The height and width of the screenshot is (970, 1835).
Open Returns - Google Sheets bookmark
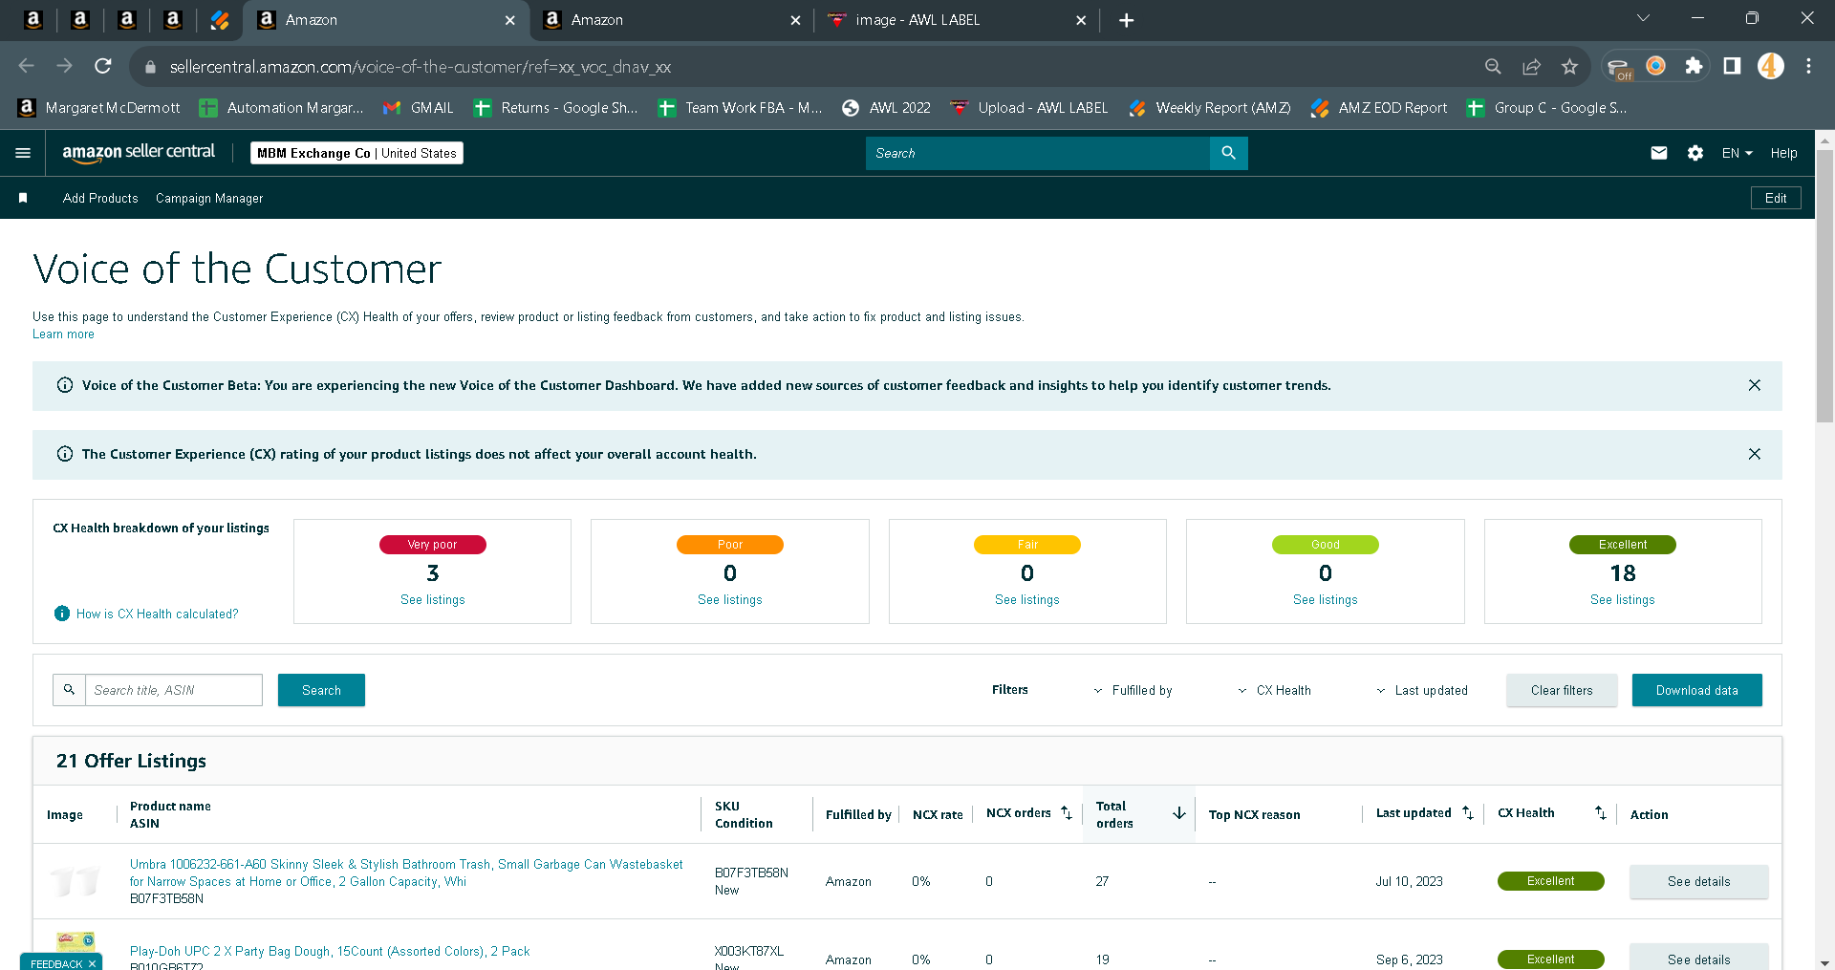tap(556, 108)
